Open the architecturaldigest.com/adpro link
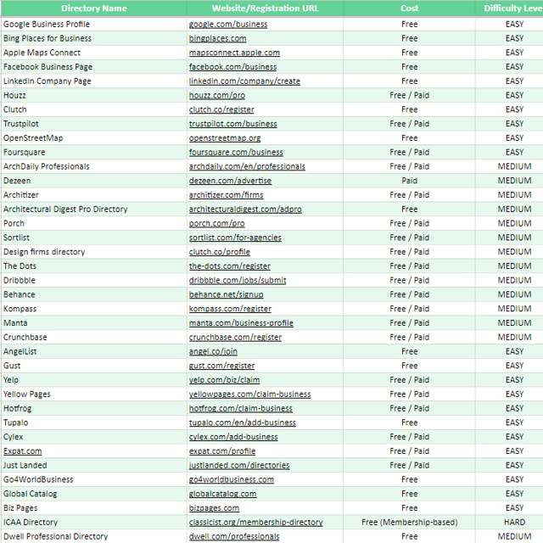 (x=245, y=210)
